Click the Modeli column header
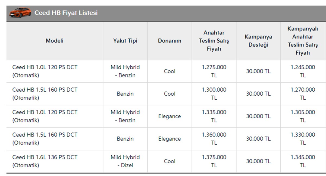326x176 pixels. coord(55,41)
